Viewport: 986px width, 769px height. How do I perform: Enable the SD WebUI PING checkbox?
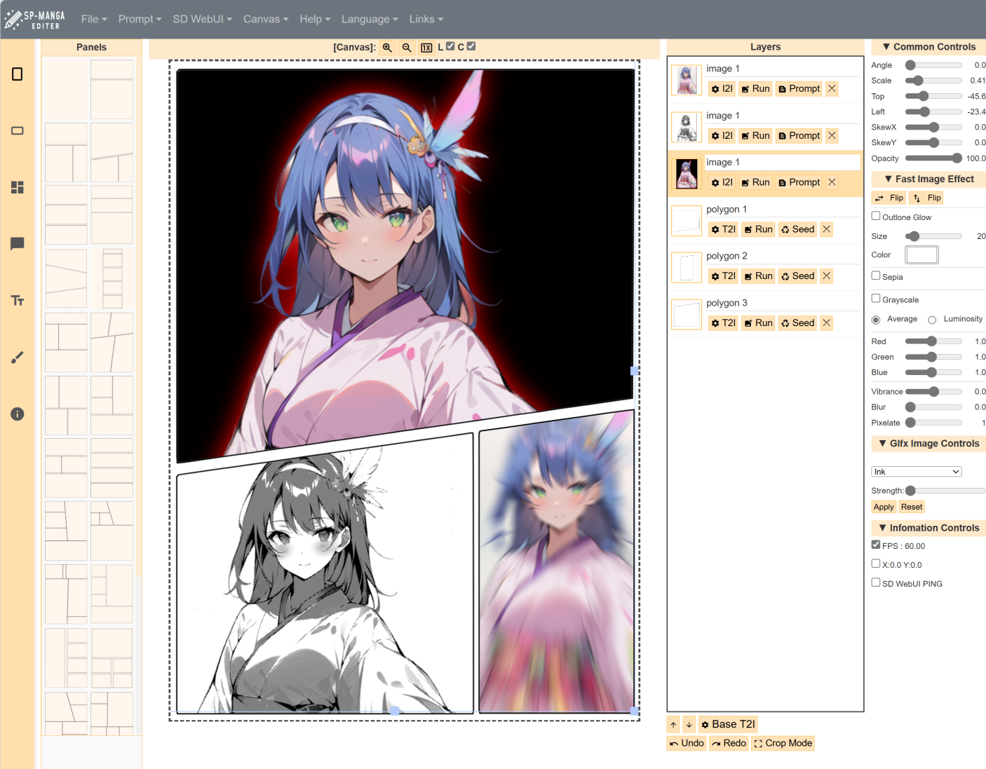tap(876, 582)
